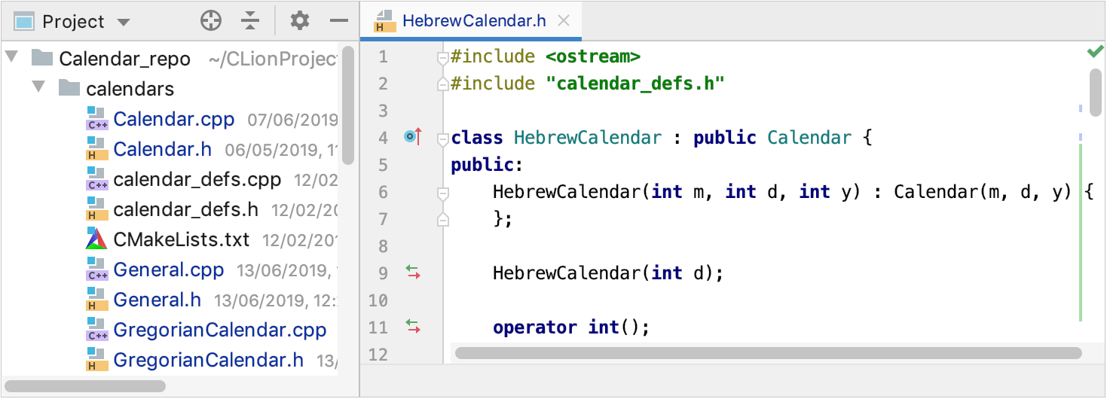Select Calendar.cpp in the project tree
Screen dimensions: 1107x399
click(173, 119)
